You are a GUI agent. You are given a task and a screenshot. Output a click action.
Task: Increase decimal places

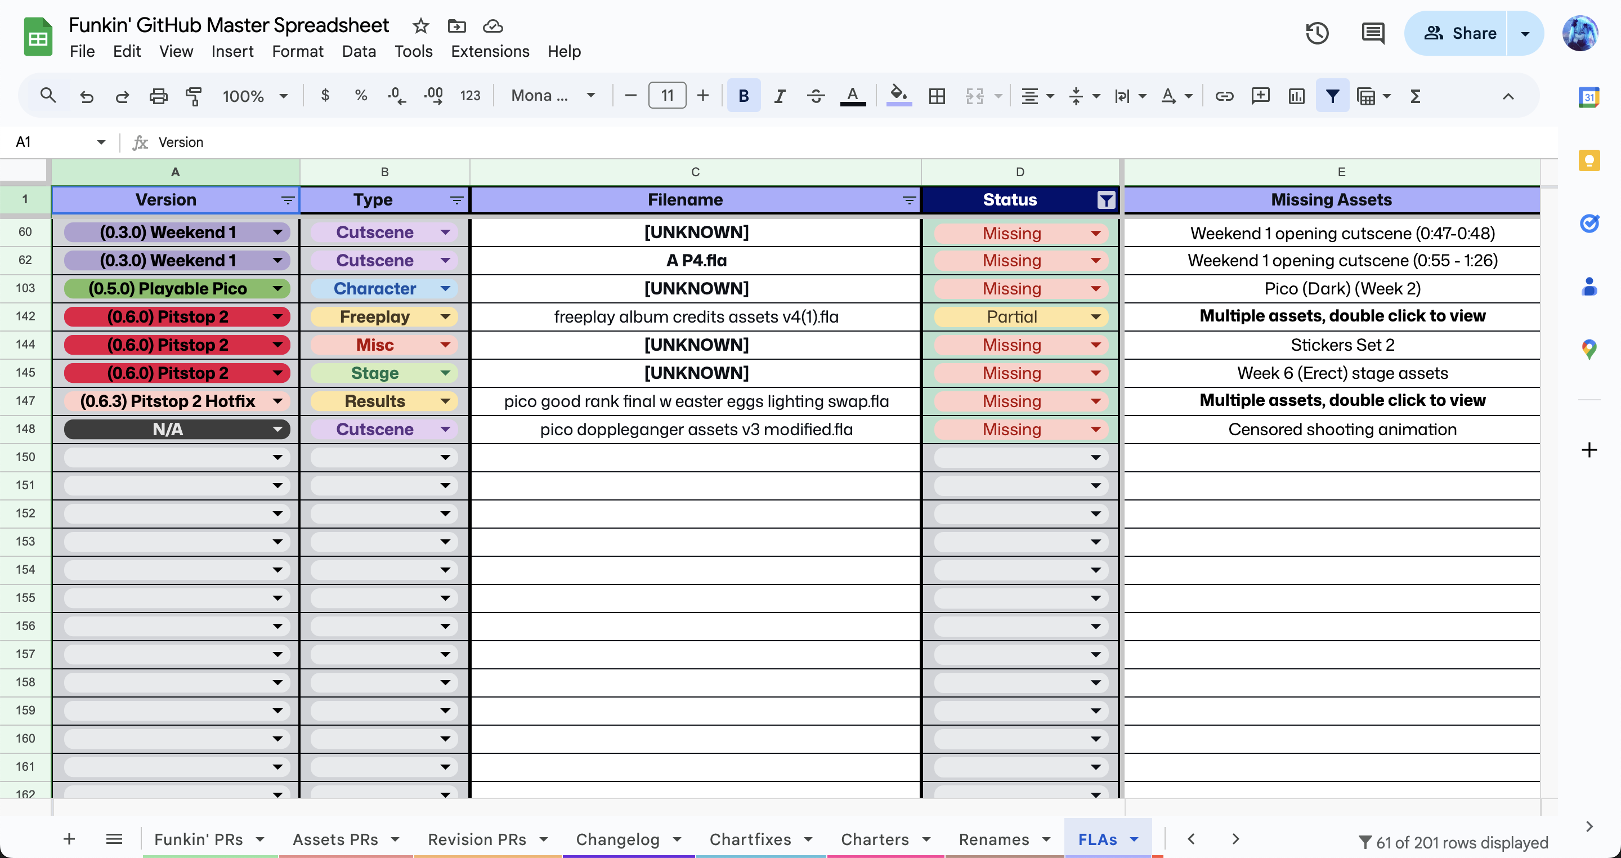(433, 96)
